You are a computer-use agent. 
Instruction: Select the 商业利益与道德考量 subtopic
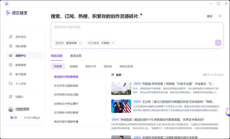pyautogui.click(x=66, y=121)
